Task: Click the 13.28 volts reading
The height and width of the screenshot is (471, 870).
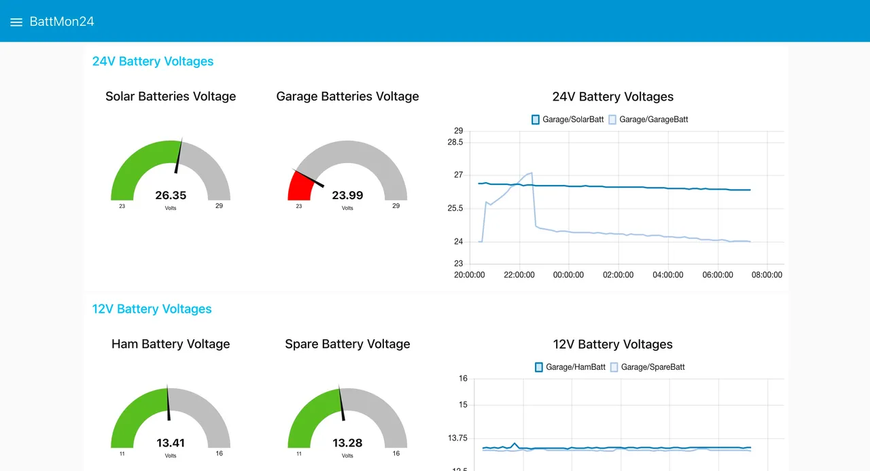Action: (347, 442)
